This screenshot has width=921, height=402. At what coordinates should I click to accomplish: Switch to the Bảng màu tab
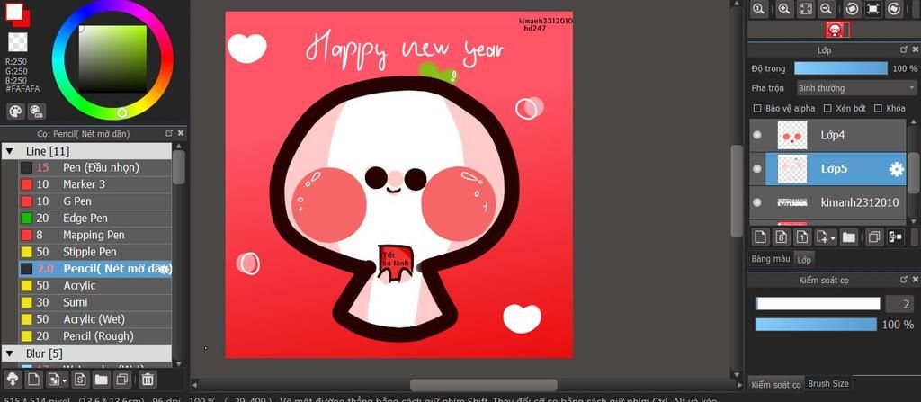(x=770, y=259)
